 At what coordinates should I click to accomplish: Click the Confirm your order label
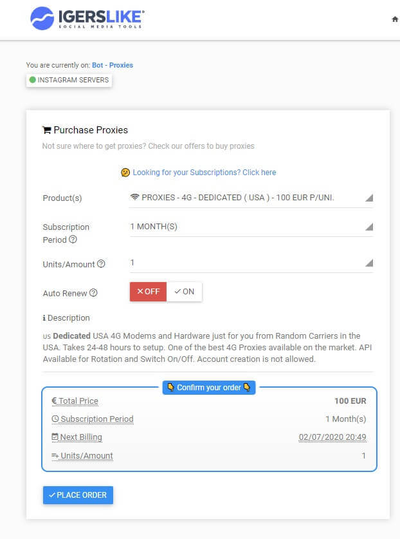(209, 388)
